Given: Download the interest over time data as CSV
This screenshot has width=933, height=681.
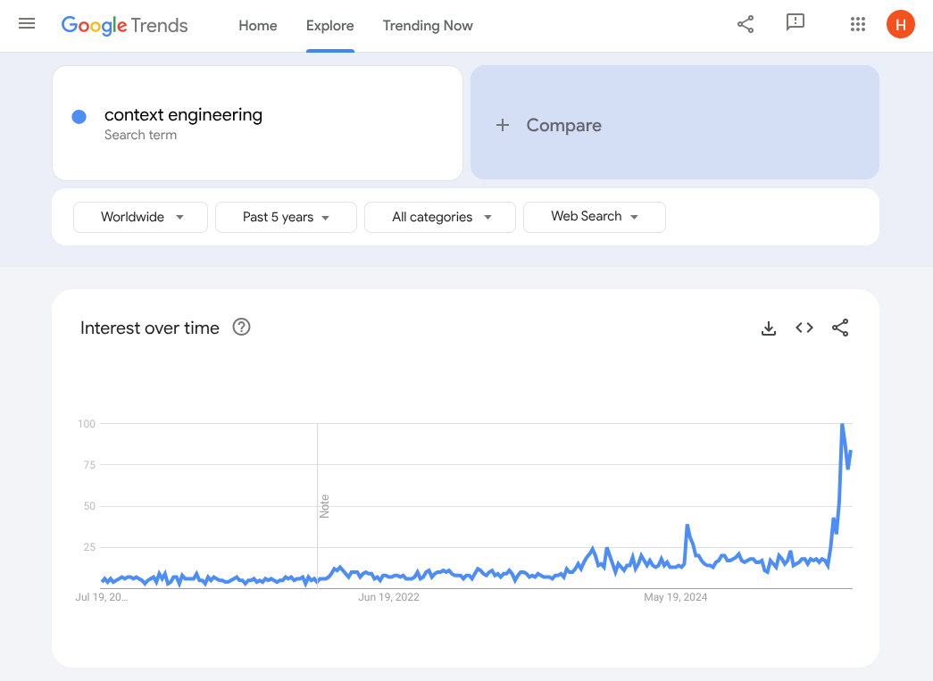Looking at the screenshot, I should (769, 328).
